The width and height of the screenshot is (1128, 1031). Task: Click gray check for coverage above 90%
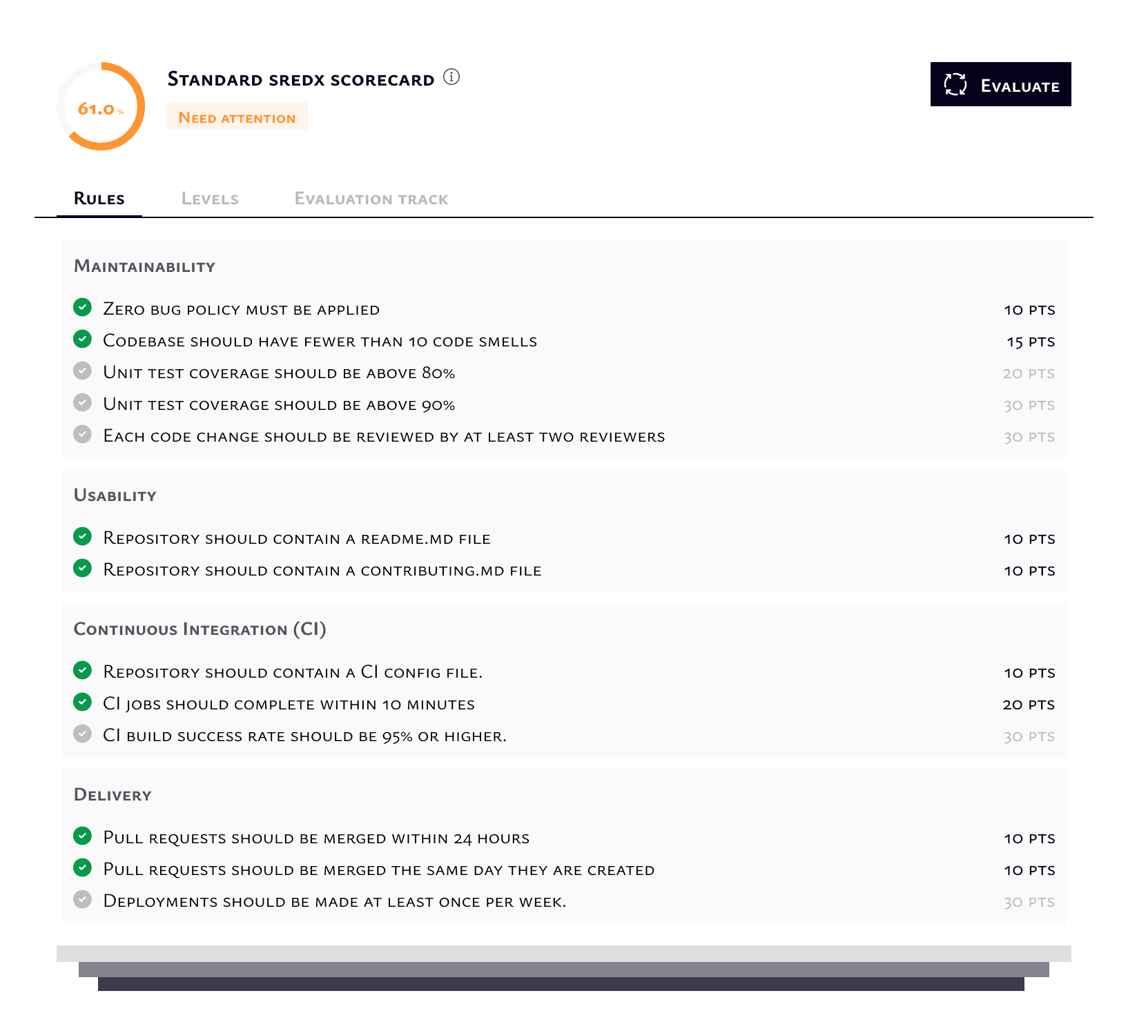point(83,402)
